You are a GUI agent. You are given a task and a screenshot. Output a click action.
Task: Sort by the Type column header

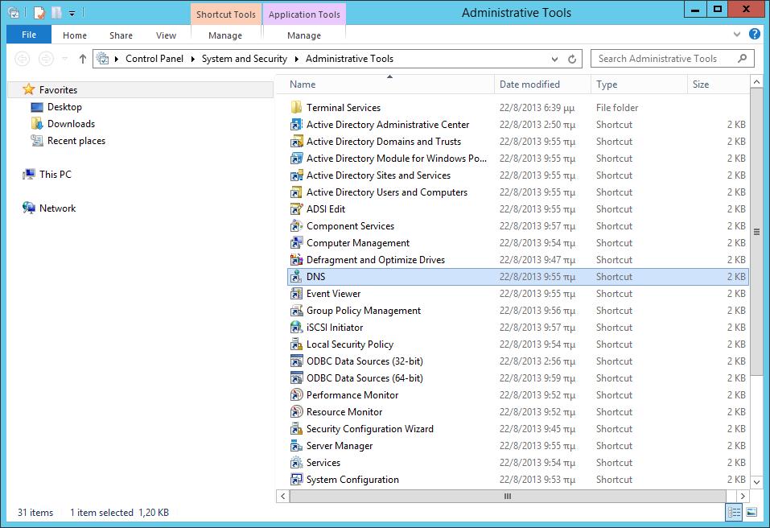(639, 85)
